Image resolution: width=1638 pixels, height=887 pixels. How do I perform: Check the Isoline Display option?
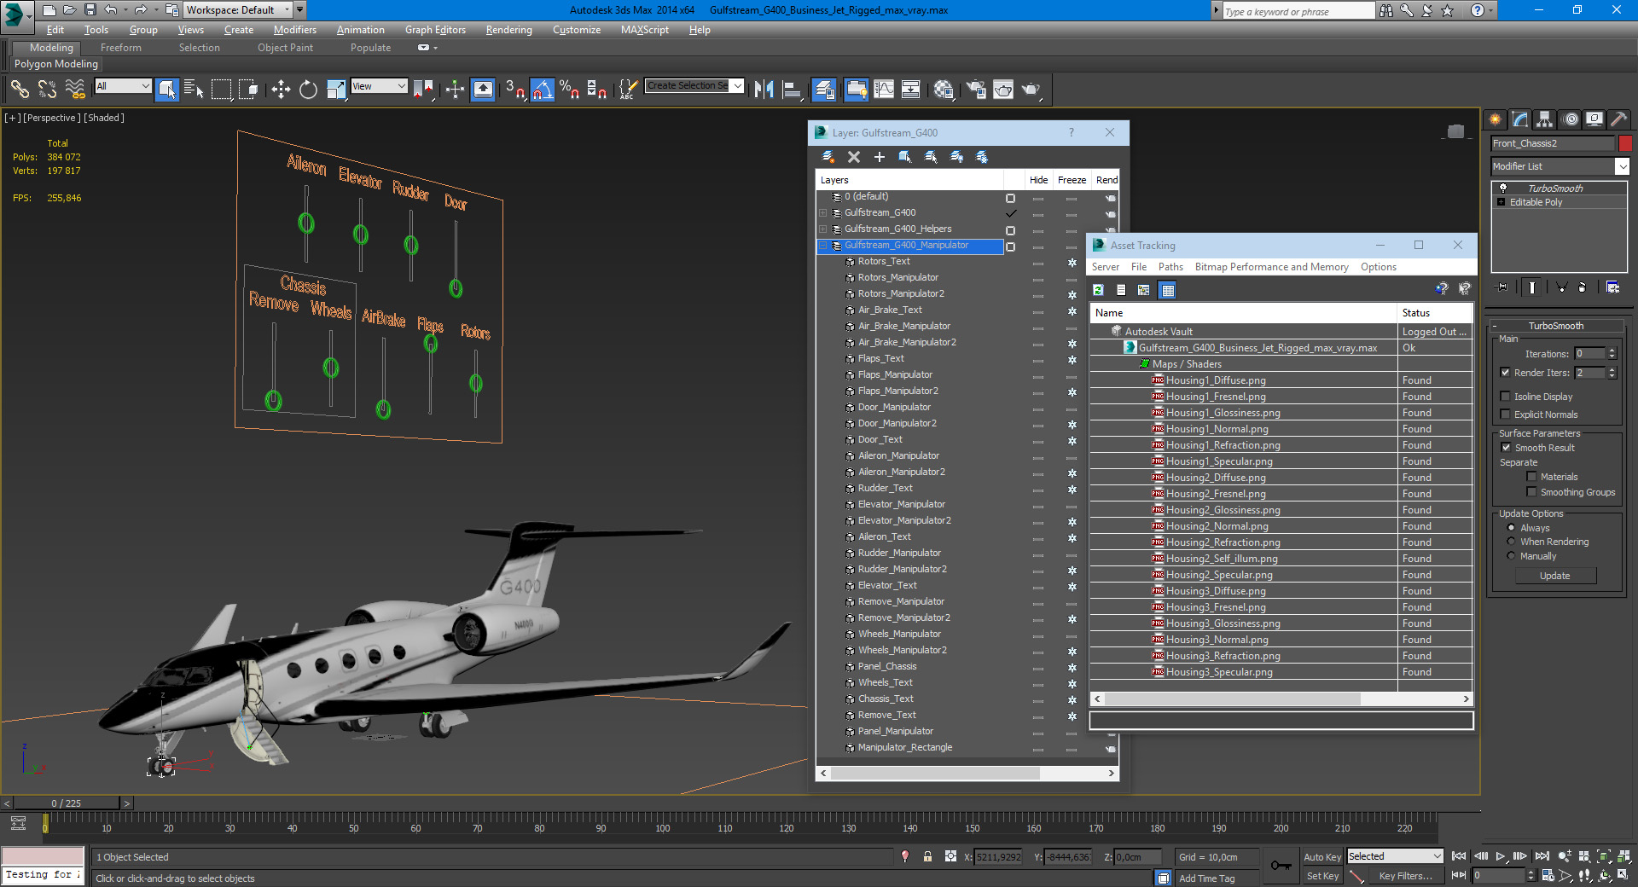1506,396
